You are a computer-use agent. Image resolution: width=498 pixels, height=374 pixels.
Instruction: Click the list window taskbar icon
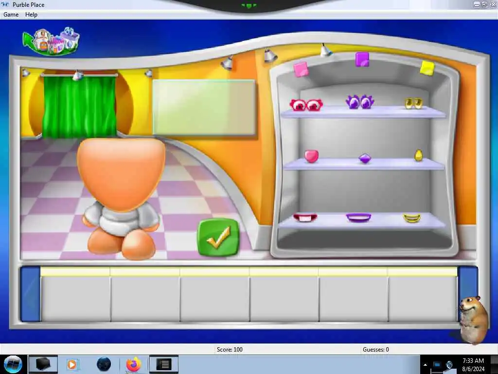coord(164,364)
